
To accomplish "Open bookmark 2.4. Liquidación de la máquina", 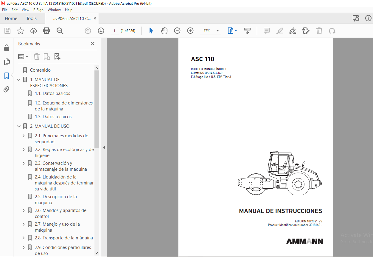I will click(x=64, y=183).
